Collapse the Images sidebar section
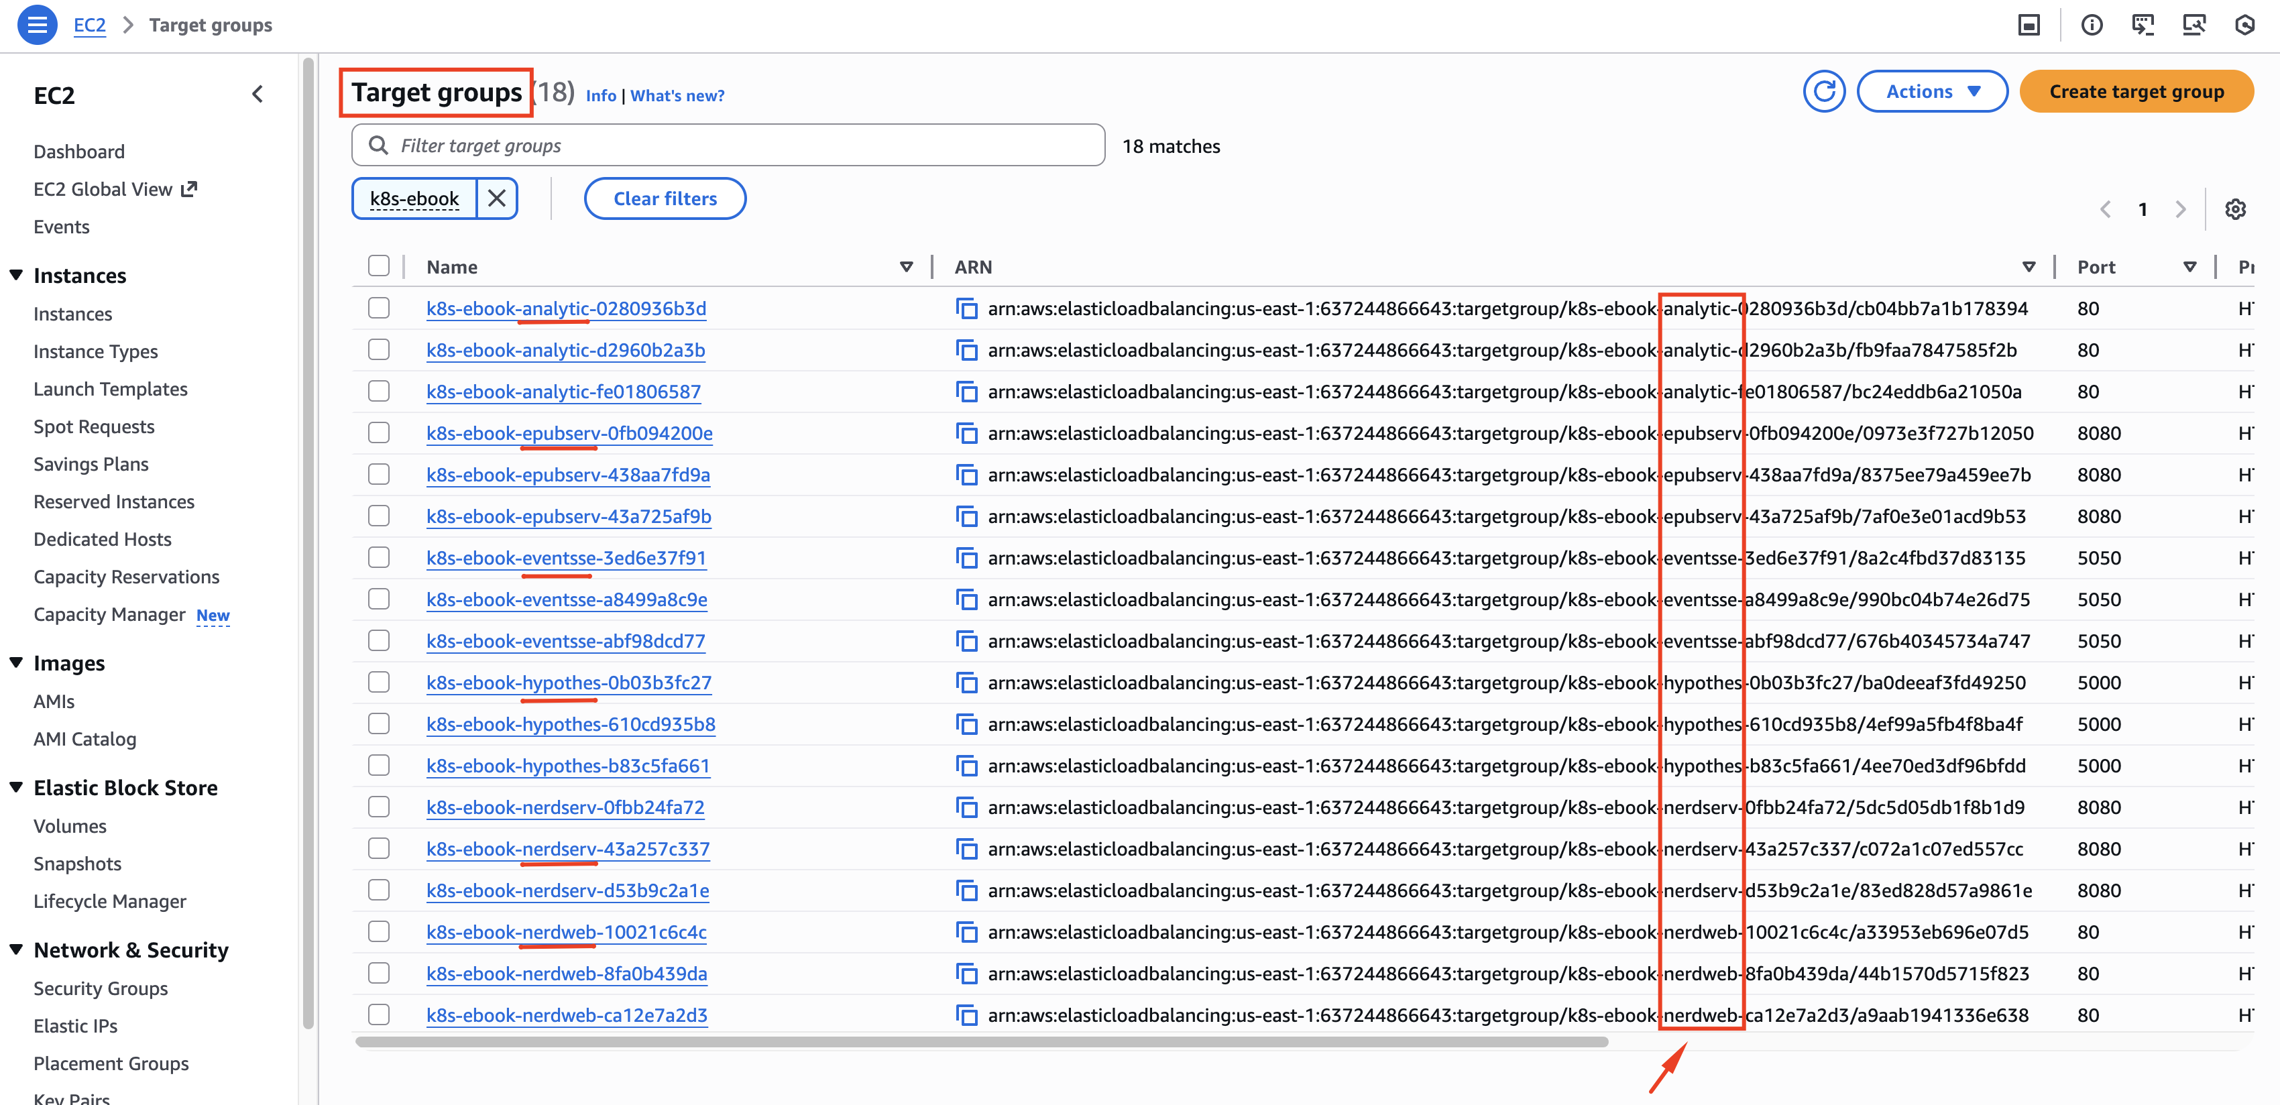 pos(16,662)
